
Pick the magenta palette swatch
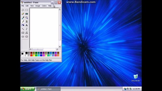[x=44, y=55]
